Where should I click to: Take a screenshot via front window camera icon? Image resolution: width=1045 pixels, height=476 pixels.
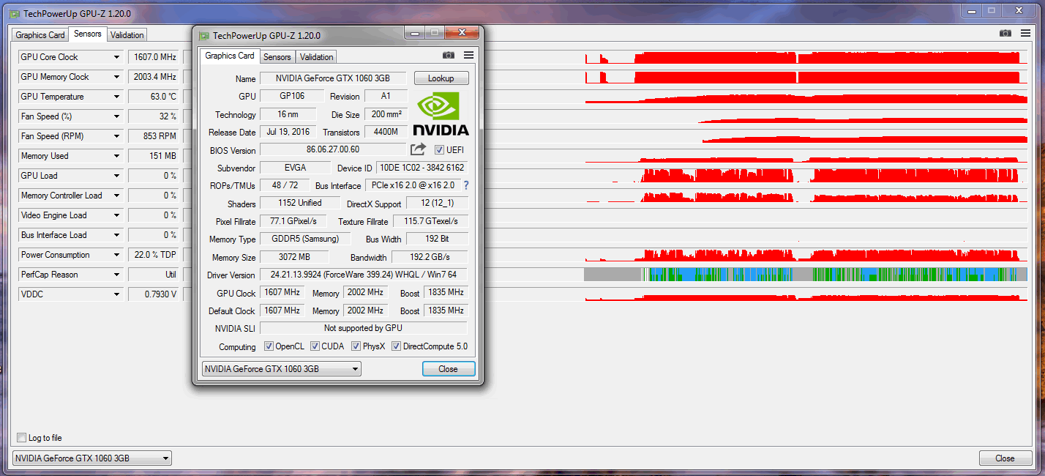click(449, 56)
